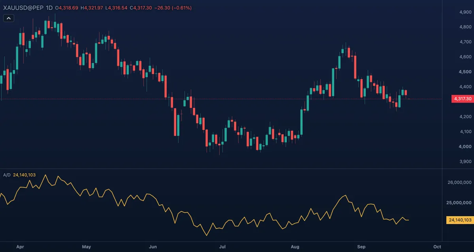Select the yellow 24,140,103 tag on the axis
Viewport: 474px width, 252px height.
[x=460, y=220]
